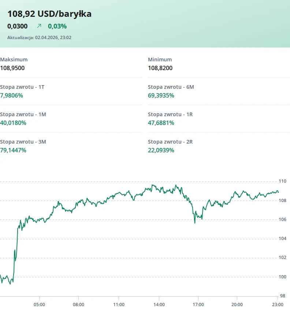Click the 0,03% percentage change value
This screenshot has height=316, width=290.
(57, 26)
